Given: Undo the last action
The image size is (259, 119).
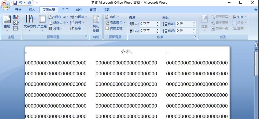Looking at the screenshot, I should click(x=21, y=3).
